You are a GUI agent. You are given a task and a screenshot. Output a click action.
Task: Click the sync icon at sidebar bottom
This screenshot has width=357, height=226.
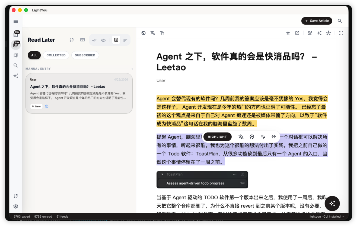point(16,196)
